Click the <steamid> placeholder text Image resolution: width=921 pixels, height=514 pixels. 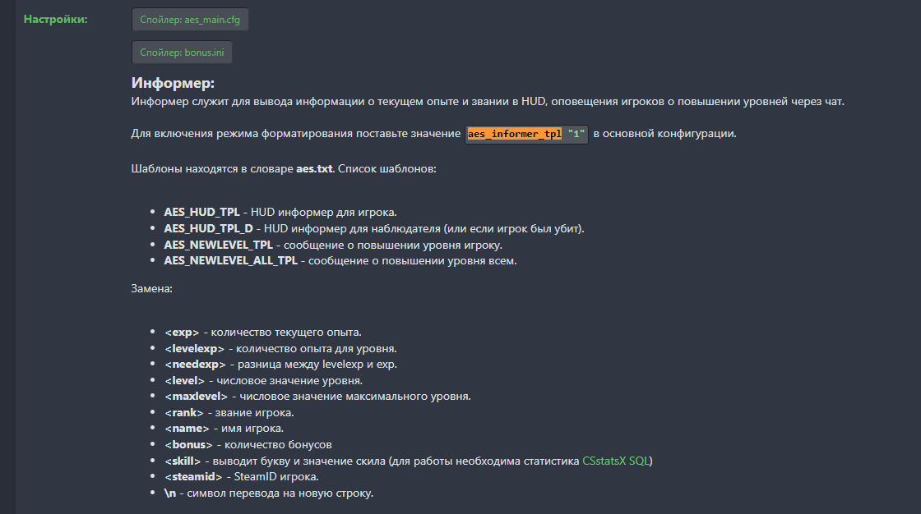(193, 477)
